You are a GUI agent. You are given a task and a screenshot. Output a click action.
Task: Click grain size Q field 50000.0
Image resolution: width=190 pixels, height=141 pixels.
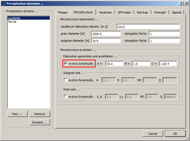coord(170,97)
